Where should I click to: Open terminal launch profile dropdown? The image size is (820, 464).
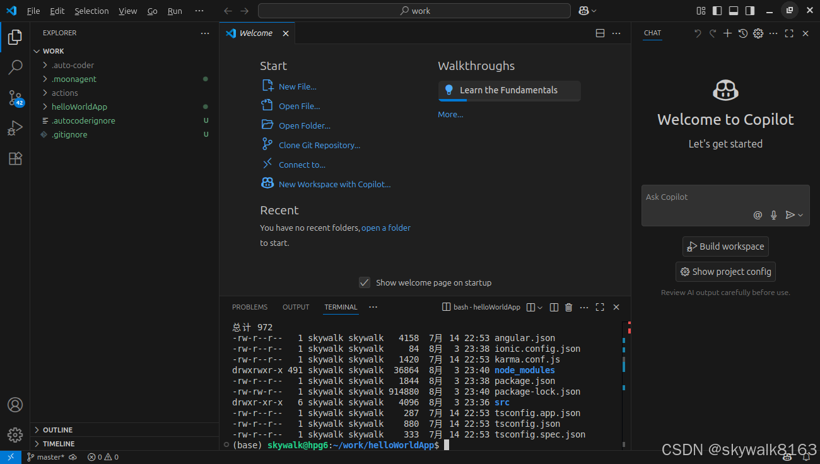tap(540, 308)
